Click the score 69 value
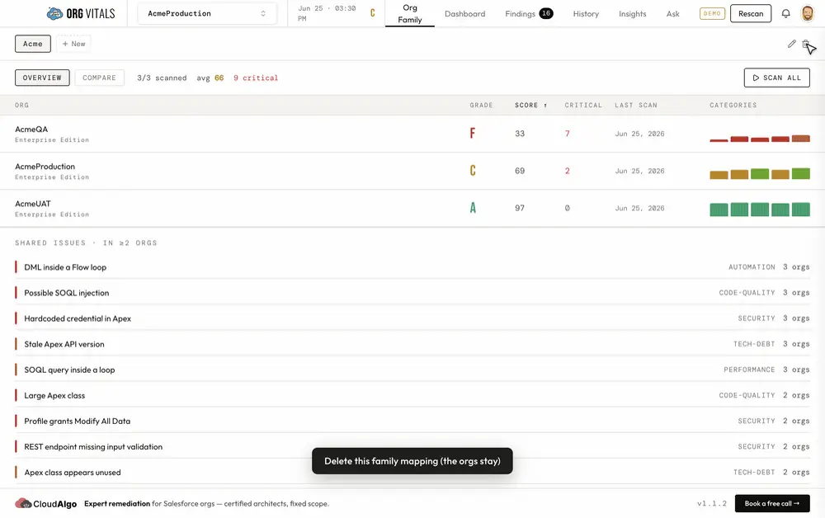Image resolution: width=825 pixels, height=518 pixels. tap(520, 171)
